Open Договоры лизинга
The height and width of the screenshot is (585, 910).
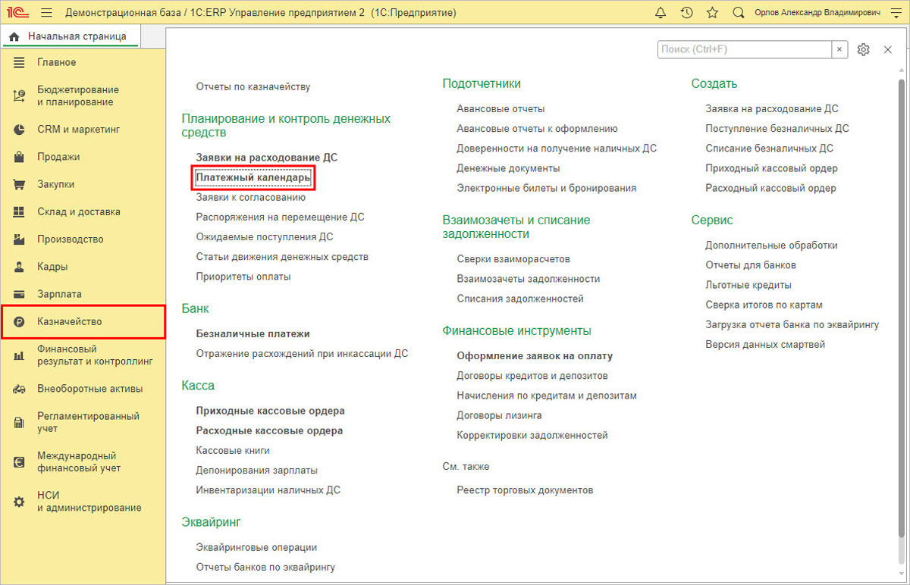(x=500, y=415)
